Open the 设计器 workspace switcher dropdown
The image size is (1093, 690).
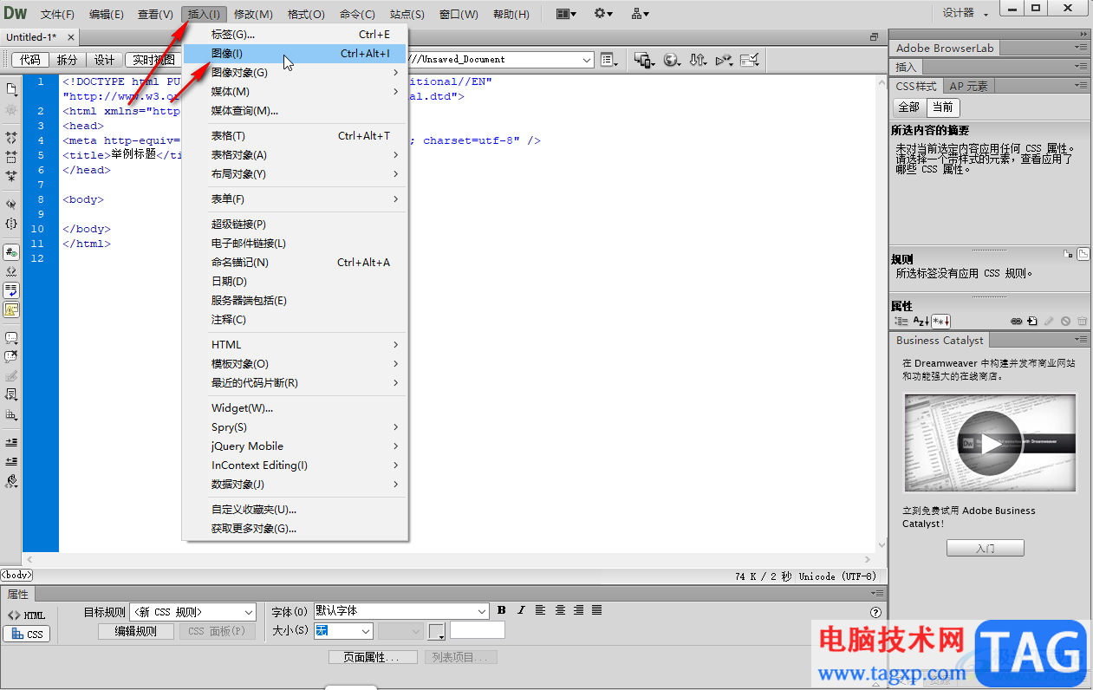[x=964, y=13]
